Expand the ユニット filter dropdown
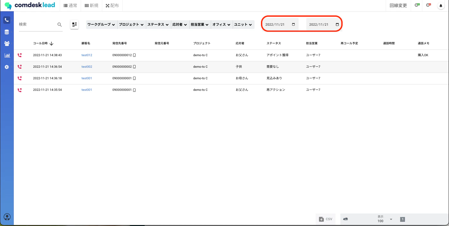The image size is (449, 226). [243, 25]
